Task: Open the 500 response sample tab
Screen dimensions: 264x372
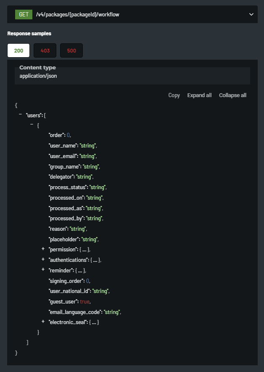Action: [x=71, y=50]
